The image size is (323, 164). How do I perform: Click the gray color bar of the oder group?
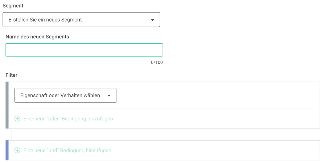7,105
